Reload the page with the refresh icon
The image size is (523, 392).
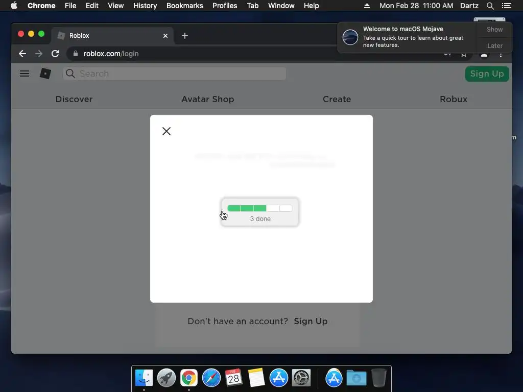(x=55, y=54)
